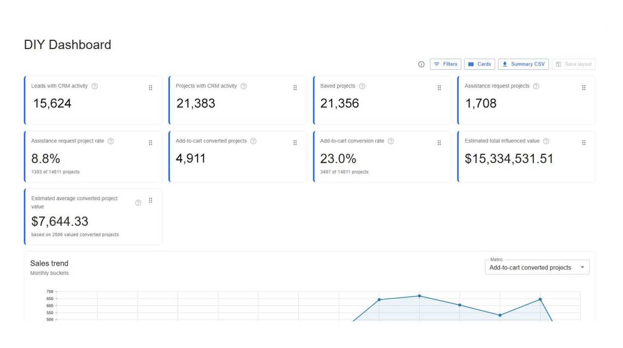Show help for Saved projects
The width and height of the screenshot is (623, 348).
(362, 86)
